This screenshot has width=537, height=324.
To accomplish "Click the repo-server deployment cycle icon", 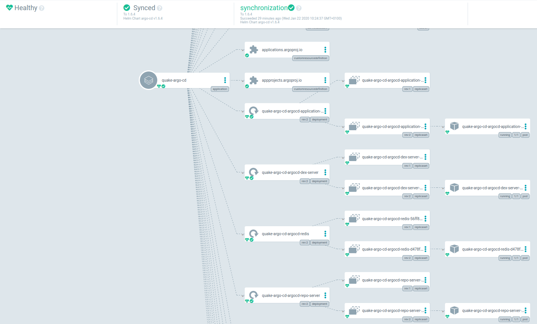I will (x=254, y=295).
